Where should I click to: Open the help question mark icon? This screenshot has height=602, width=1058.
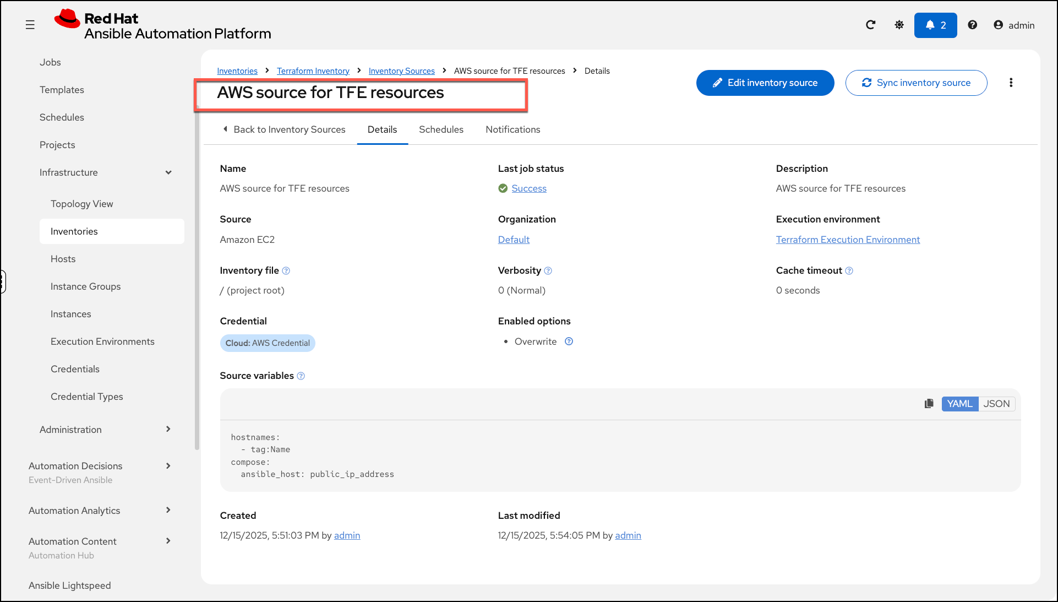click(972, 25)
